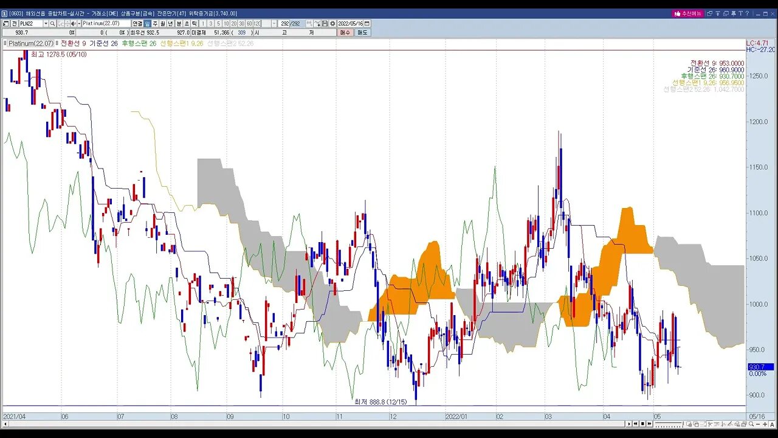Click the chart horizontal scrollbar track
Image resolution: width=778 pixels, height=438 pixels.
point(316,424)
